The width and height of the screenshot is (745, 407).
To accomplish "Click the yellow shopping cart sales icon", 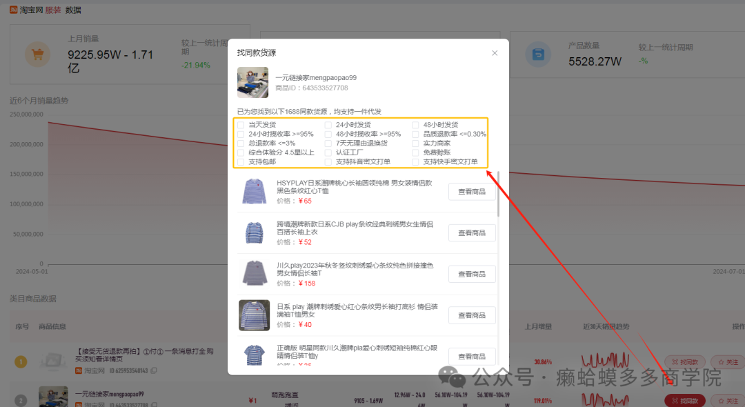I will 38,54.
